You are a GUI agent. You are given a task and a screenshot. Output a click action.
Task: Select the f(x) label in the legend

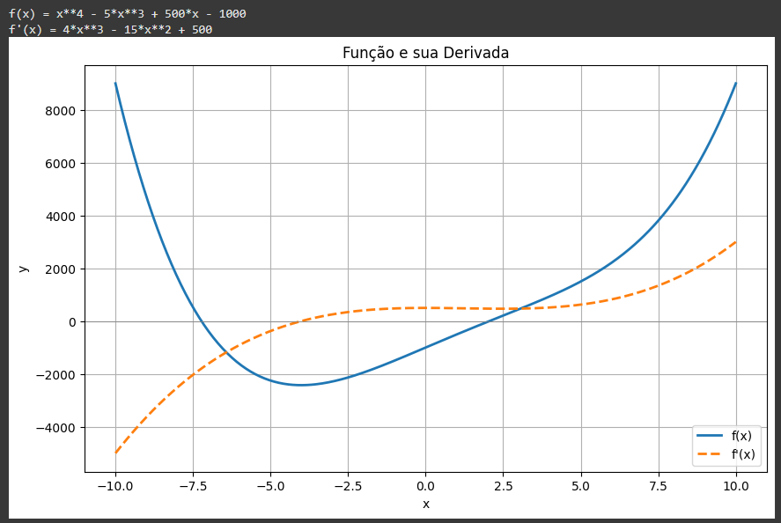coord(741,436)
